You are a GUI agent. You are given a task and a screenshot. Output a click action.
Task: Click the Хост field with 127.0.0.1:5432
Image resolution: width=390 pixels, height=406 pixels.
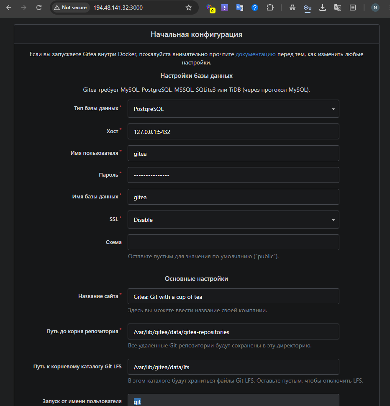233,131
